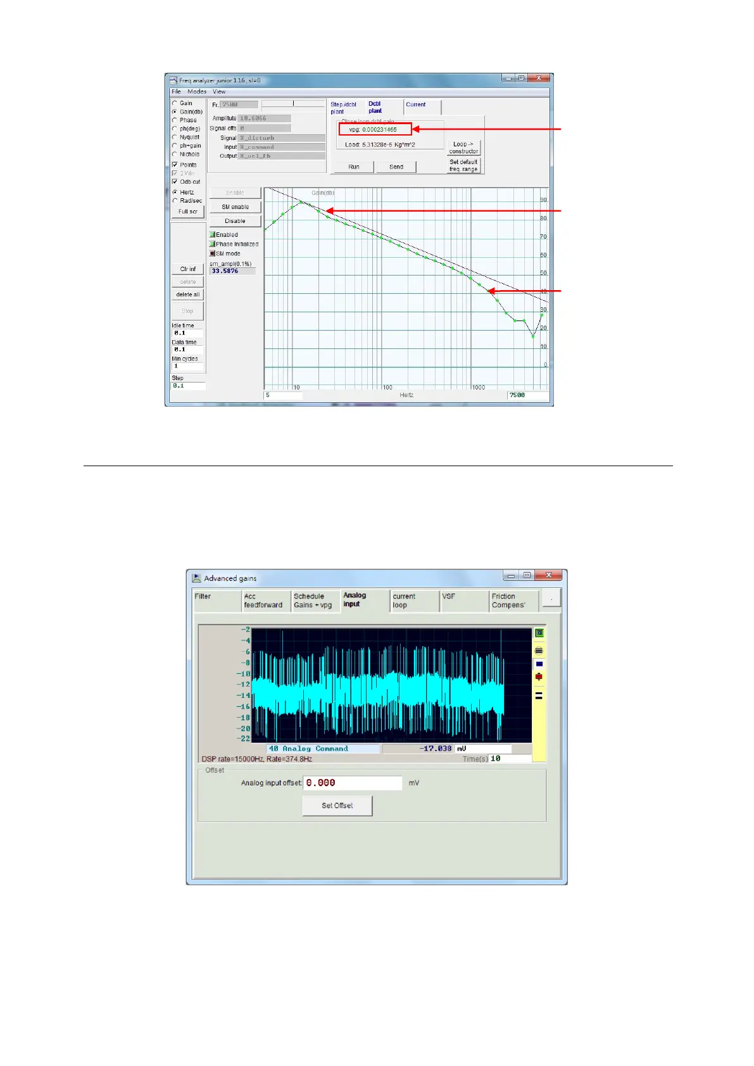Select the Phase radio button

[175, 120]
